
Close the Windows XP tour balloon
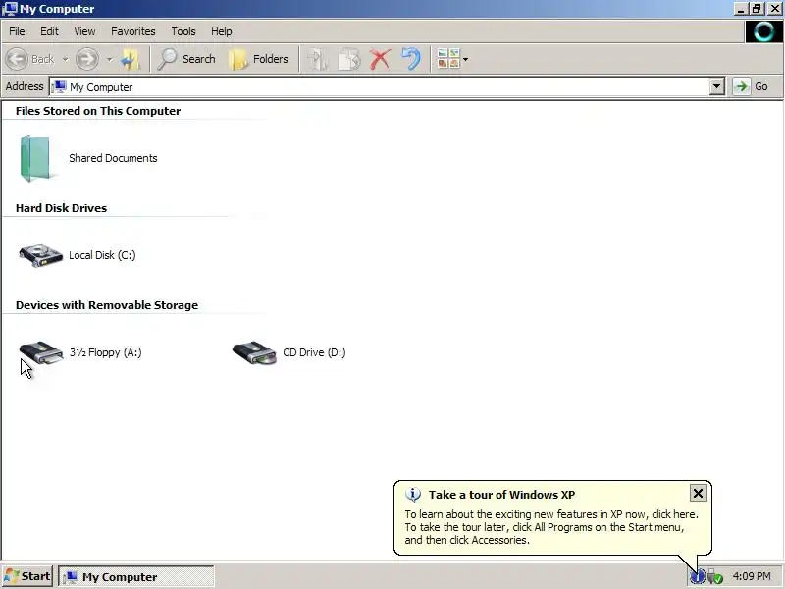click(698, 494)
